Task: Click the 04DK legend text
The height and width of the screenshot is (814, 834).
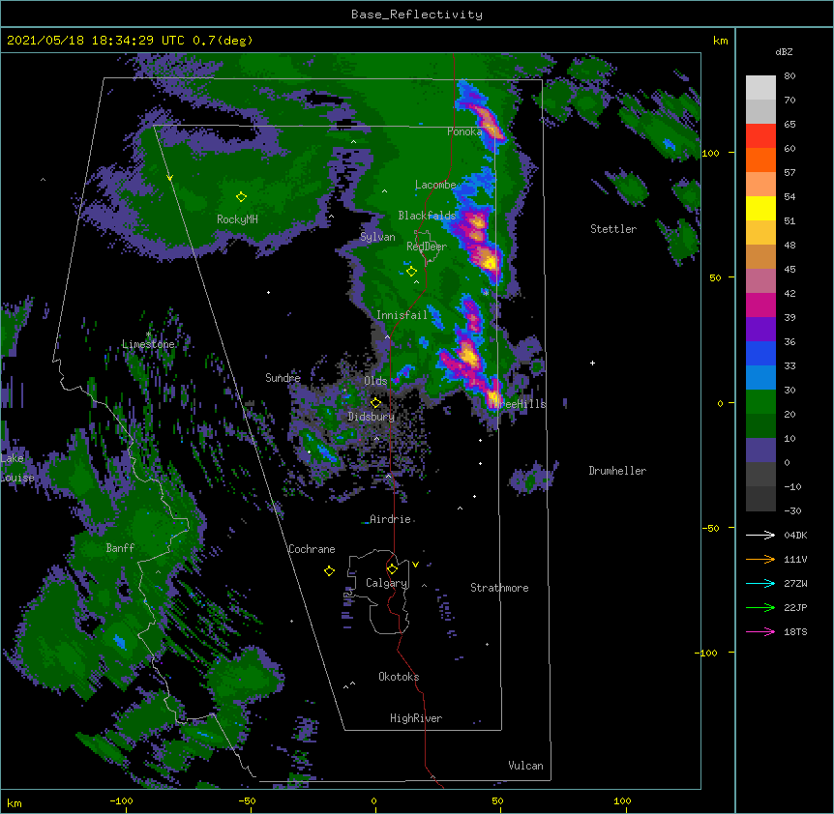Action: (795, 535)
